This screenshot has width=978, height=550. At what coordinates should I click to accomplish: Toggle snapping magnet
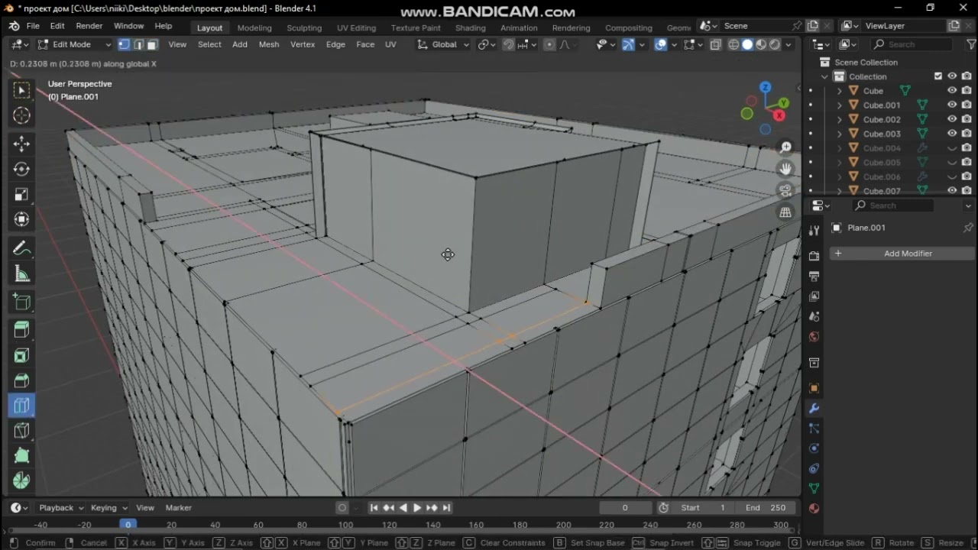pos(508,44)
